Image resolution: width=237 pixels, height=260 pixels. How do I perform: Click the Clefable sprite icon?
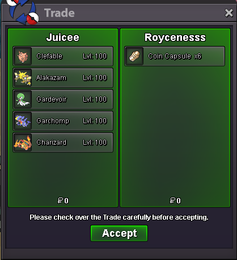23,56
